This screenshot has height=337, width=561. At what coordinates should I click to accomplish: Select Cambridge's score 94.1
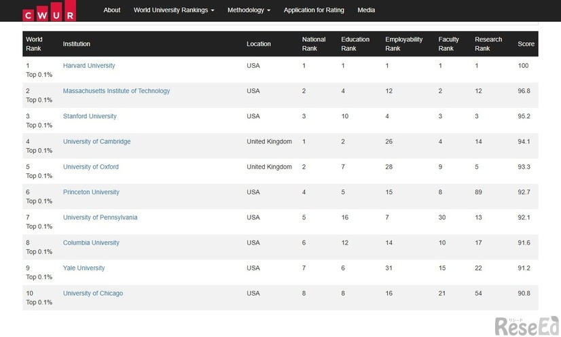tap(524, 141)
